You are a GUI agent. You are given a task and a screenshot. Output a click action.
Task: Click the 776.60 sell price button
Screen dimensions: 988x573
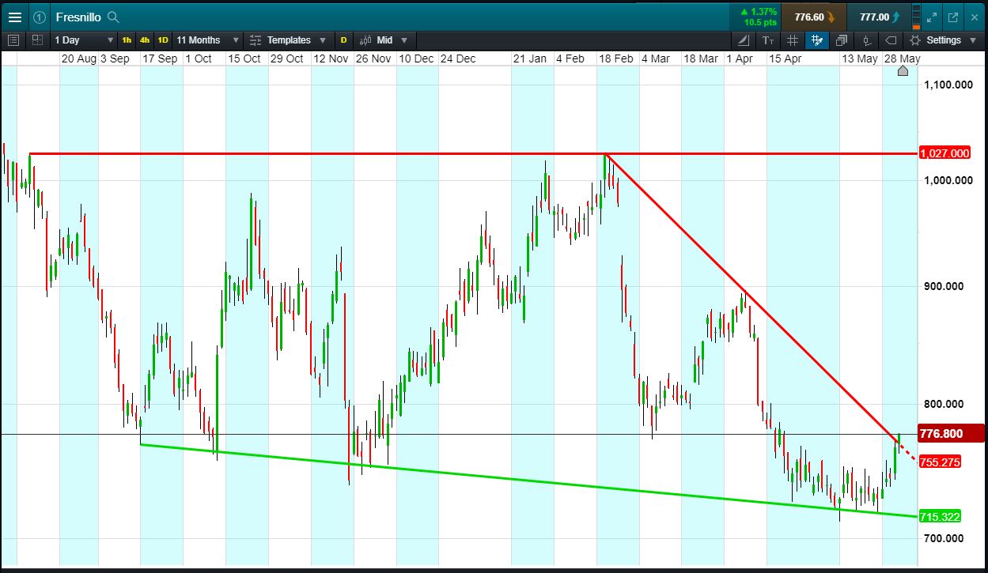pos(815,17)
